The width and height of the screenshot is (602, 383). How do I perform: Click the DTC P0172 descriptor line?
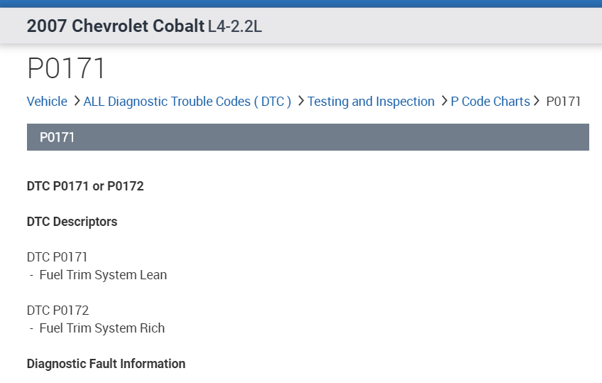[x=58, y=311]
